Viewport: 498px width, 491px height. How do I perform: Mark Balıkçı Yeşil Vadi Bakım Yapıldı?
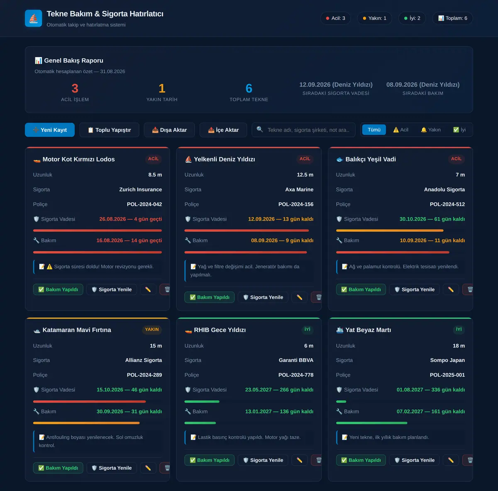click(x=361, y=289)
